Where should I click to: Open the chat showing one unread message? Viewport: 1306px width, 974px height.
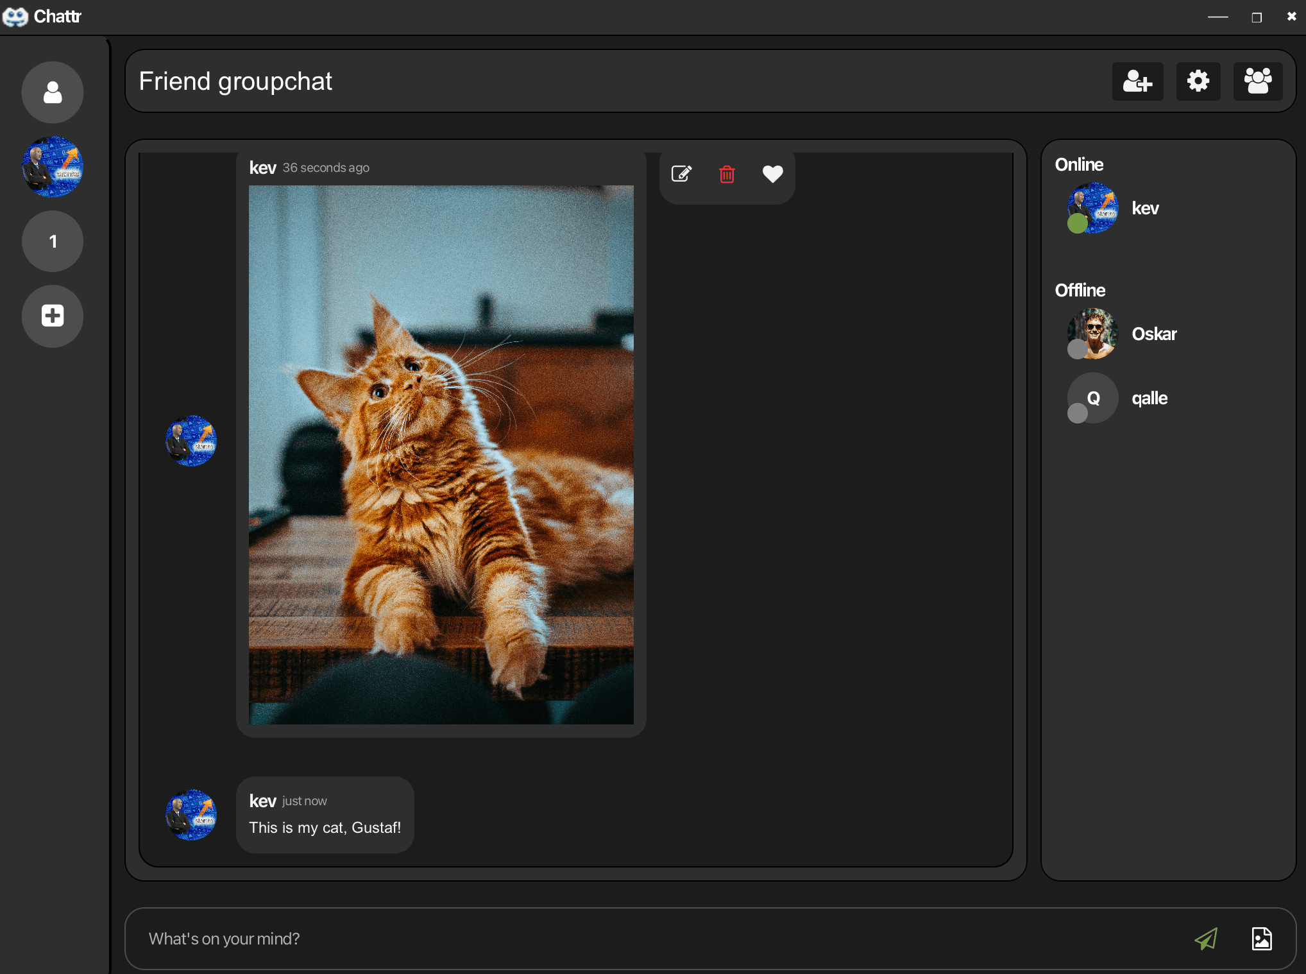pyautogui.click(x=52, y=241)
